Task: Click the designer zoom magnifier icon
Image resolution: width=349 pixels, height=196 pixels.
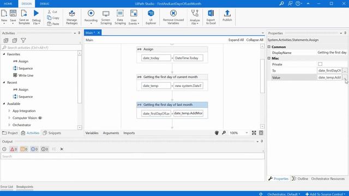Action: coord(224,133)
